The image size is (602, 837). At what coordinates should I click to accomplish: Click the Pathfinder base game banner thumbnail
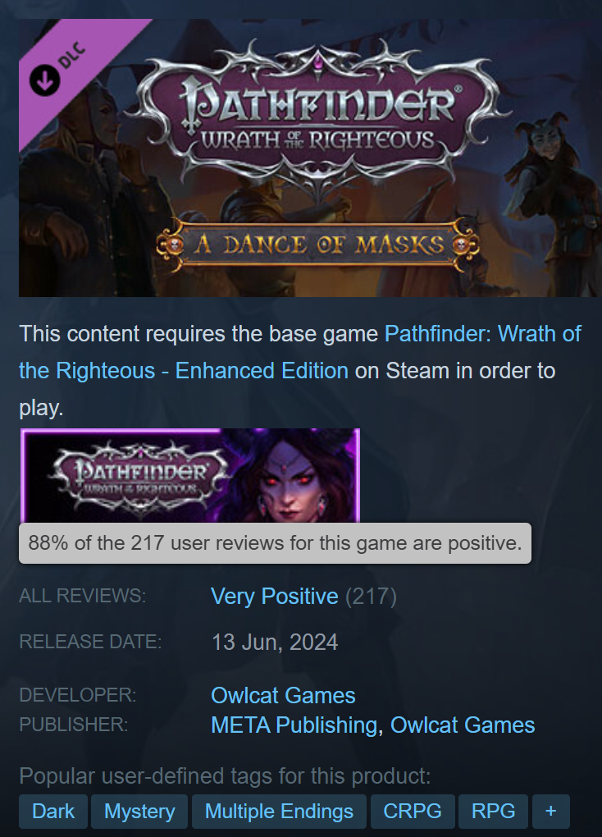click(190, 475)
